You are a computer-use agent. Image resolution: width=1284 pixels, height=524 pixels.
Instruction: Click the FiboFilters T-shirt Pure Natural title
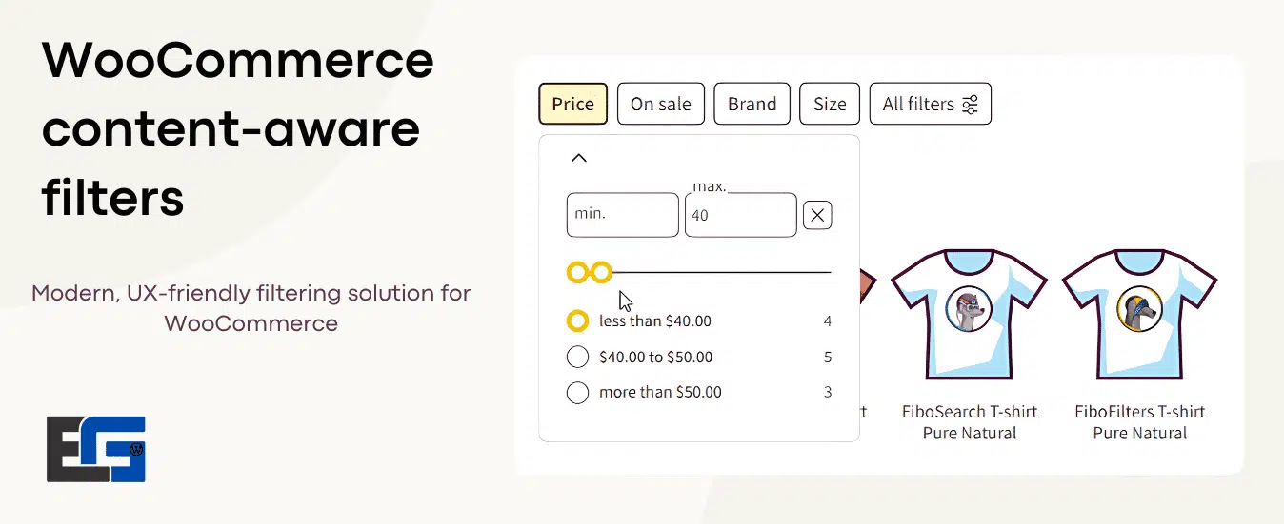pos(1139,422)
